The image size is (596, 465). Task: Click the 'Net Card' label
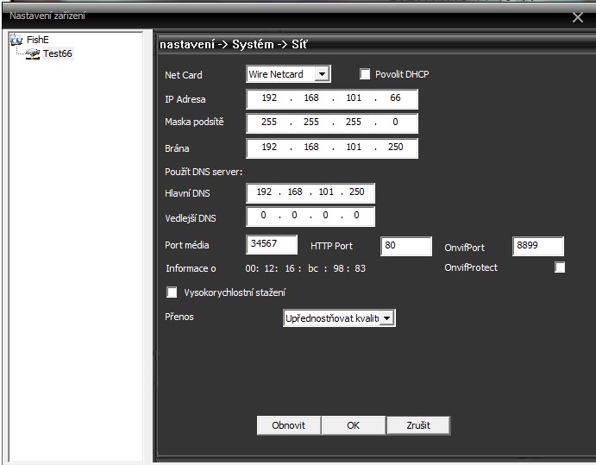coord(183,75)
